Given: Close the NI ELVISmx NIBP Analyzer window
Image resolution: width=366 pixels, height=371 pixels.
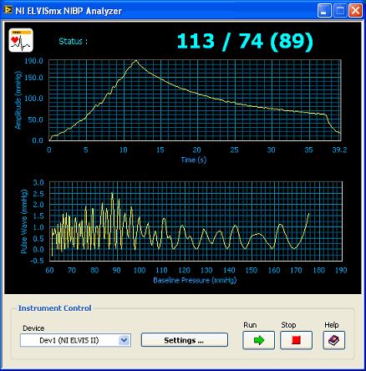Looking at the screenshot, I should 355,11.
